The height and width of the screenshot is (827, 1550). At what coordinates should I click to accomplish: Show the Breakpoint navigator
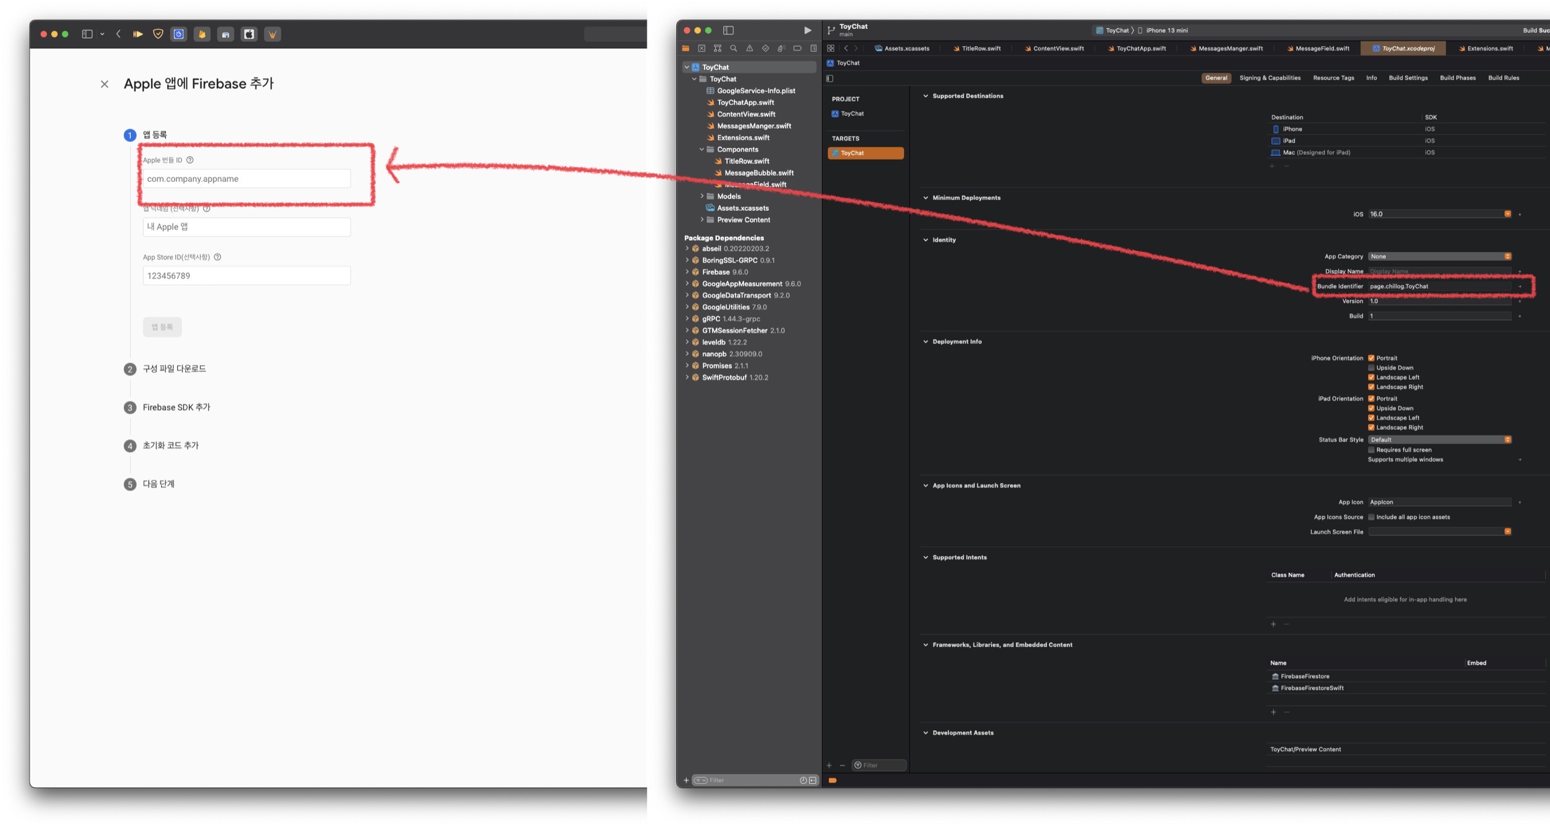[x=797, y=48]
